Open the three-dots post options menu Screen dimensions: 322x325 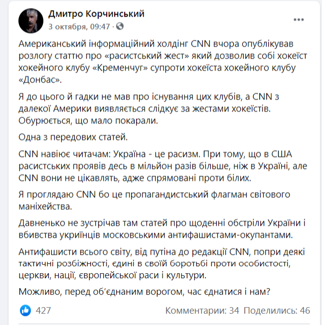[x=298, y=20]
